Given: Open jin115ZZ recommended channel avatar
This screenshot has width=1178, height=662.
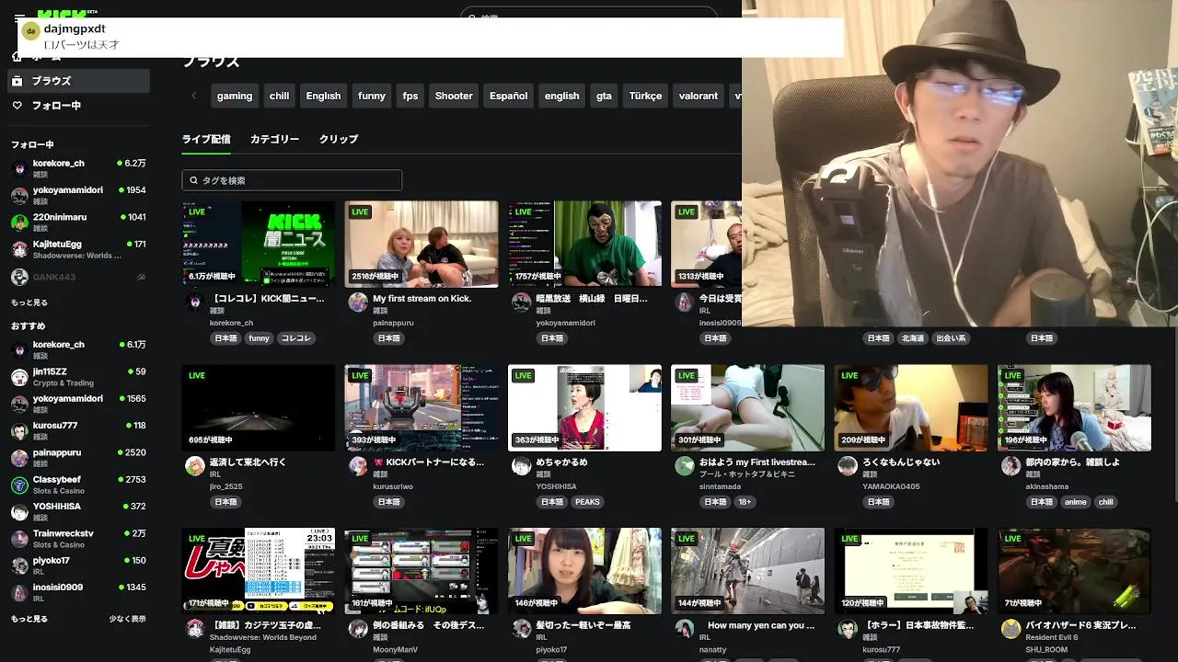Looking at the screenshot, I should (18, 377).
